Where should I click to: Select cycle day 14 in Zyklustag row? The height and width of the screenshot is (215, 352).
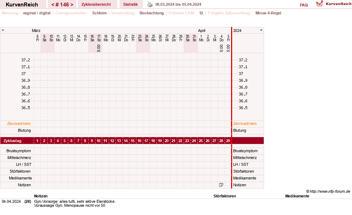(126, 141)
